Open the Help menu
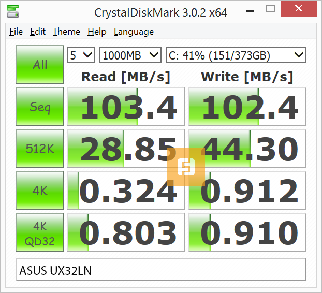322x293 pixels. [97, 32]
